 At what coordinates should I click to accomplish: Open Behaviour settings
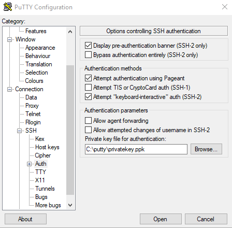(38, 56)
